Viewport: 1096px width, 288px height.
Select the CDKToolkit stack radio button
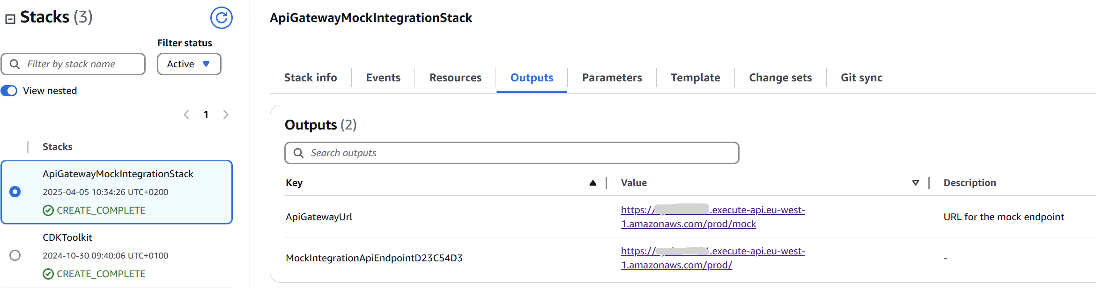point(15,255)
